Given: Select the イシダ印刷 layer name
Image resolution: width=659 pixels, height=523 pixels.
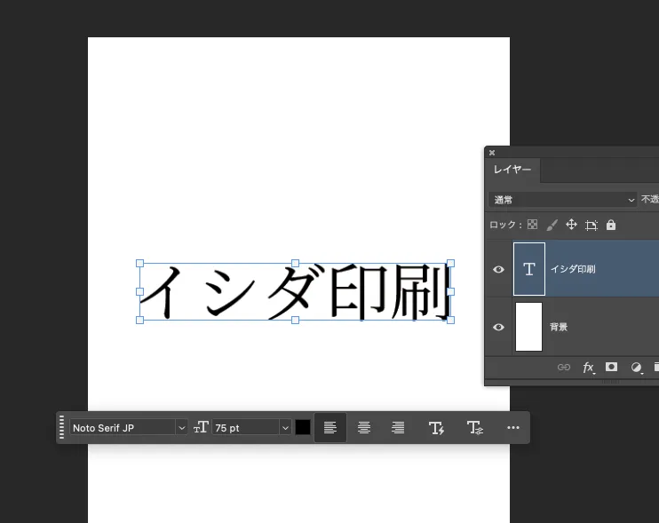Looking at the screenshot, I should tap(573, 269).
